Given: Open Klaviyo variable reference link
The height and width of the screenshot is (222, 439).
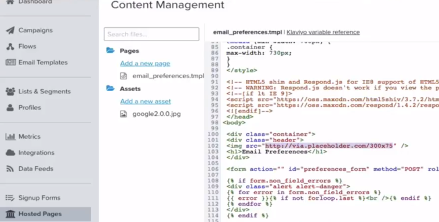Looking at the screenshot, I should pos(323,32).
